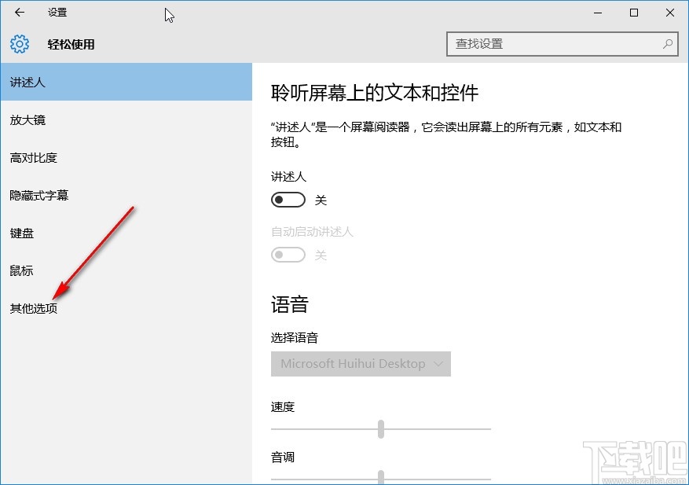The height and width of the screenshot is (485, 689).
Task: Adjust the 速度 speech rate slider
Action: [x=380, y=428]
